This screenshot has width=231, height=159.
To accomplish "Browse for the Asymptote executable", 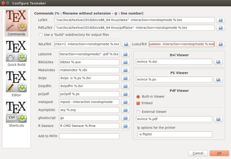I will click(x=125, y=110).
